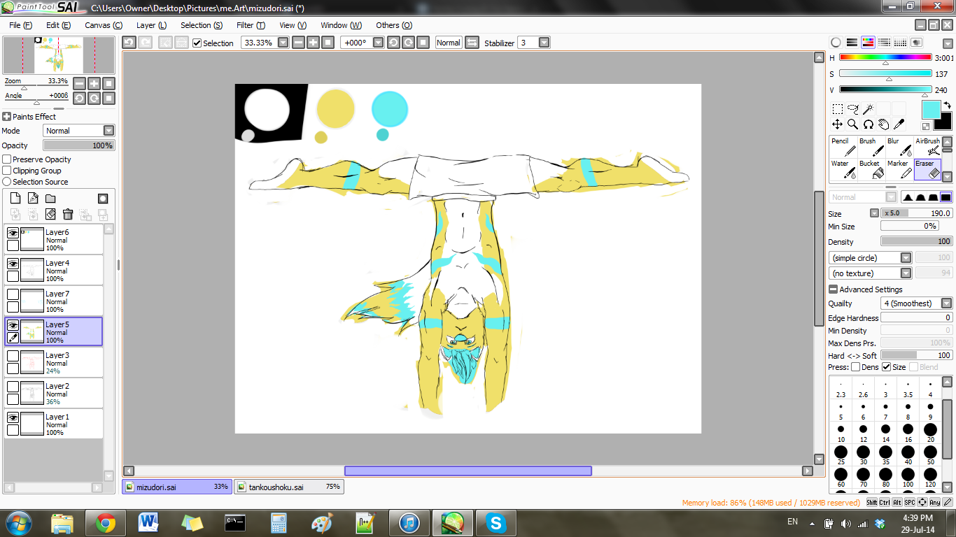Choose the magic wand tool
The width and height of the screenshot is (956, 537).
pos(868,109)
